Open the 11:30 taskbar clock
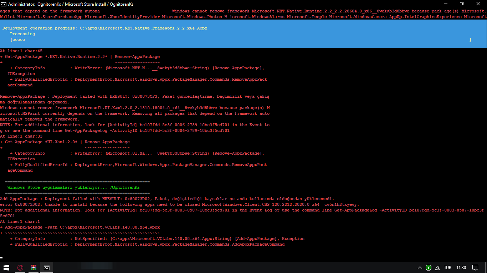 461,268
